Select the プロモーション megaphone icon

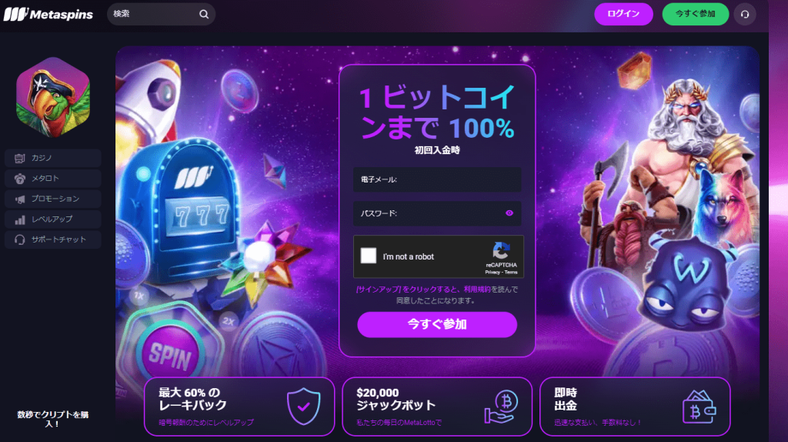click(20, 199)
